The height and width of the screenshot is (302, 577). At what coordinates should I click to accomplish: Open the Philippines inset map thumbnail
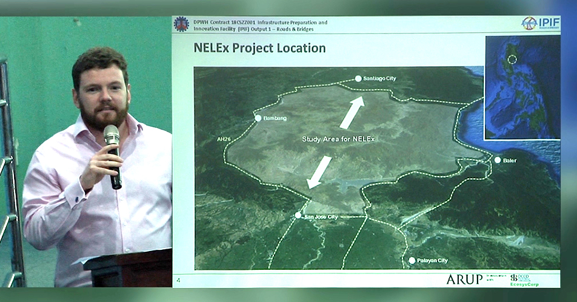(522, 87)
